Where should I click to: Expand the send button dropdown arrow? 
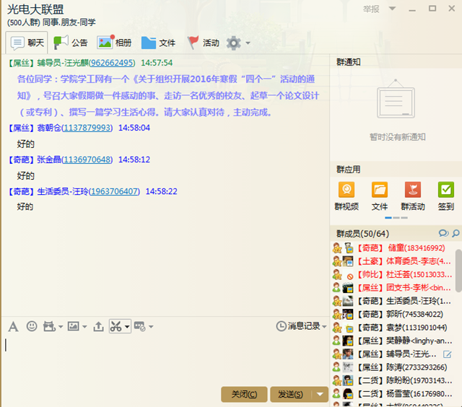click(x=321, y=394)
